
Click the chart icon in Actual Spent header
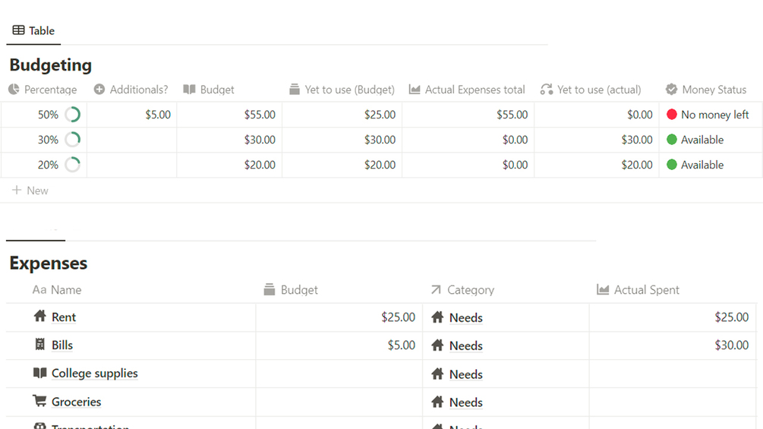click(x=603, y=289)
